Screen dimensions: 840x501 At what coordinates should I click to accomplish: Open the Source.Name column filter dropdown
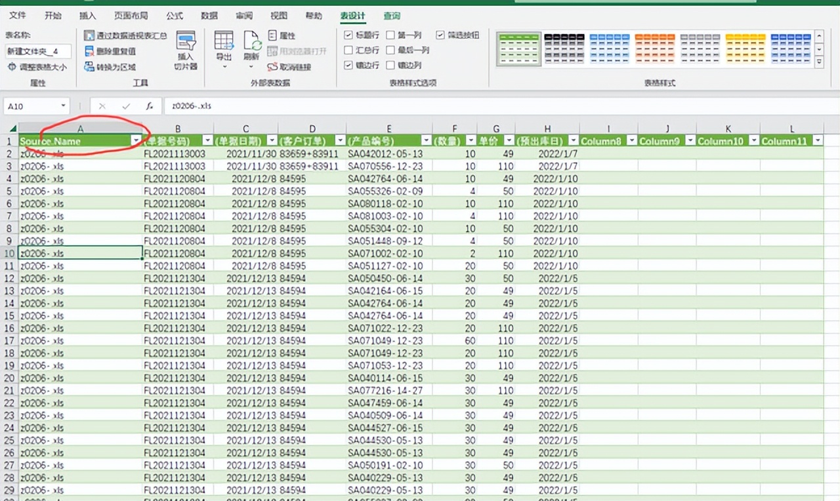coord(136,140)
